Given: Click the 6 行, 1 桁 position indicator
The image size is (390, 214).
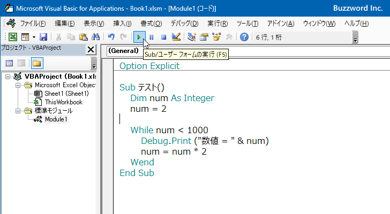Looking at the screenshot, I should point(268,37).
